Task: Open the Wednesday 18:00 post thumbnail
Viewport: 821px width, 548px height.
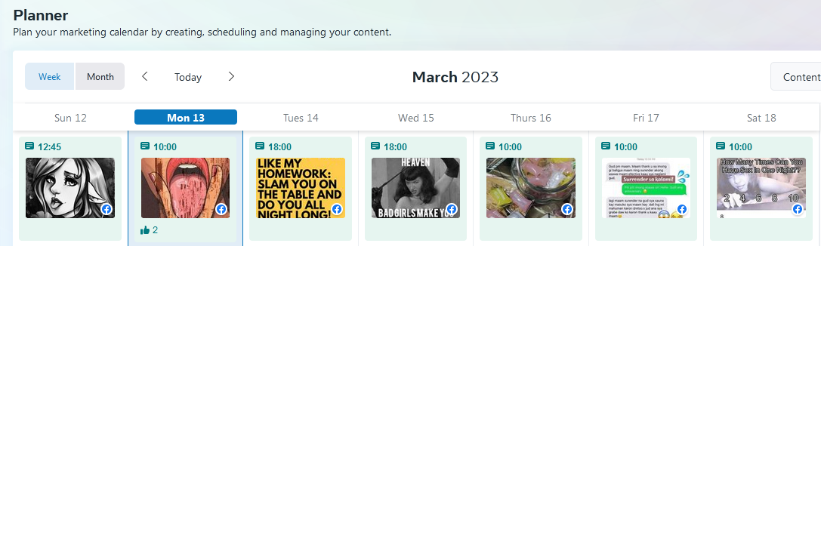Action: click(415, 188)
